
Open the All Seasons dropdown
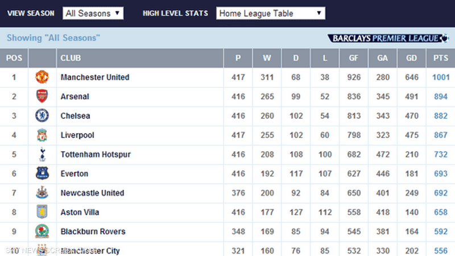[93, 13]
